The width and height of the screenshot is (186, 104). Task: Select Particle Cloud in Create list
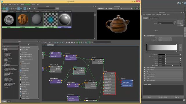25,94
